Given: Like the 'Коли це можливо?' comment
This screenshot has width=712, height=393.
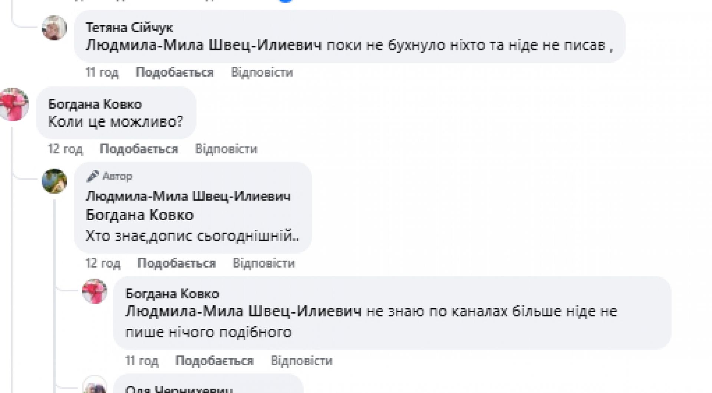Looking at the screenshot, I should (x=139, y=149).
